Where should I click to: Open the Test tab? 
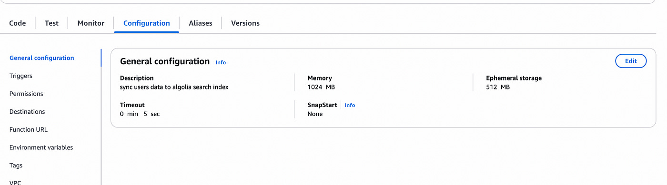51,23
